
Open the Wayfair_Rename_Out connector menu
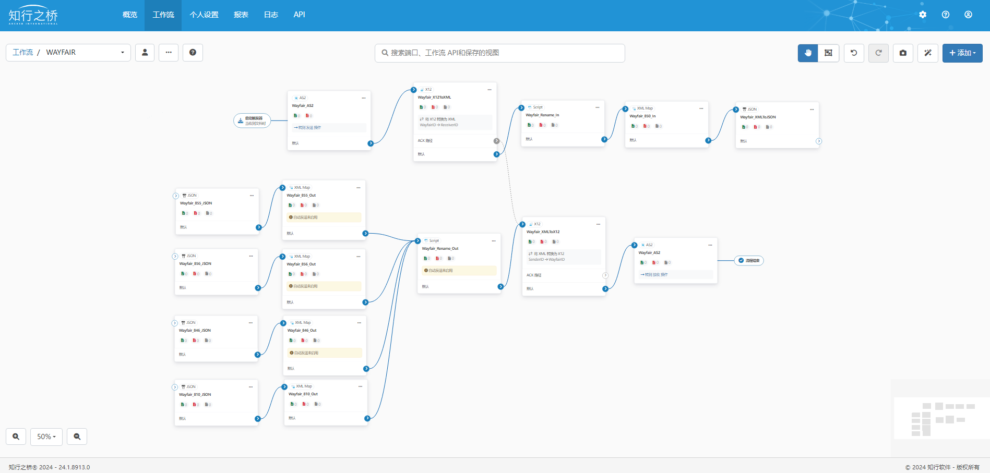tap(494, 241)
